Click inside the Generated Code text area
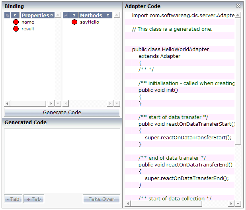 (62, 161)
